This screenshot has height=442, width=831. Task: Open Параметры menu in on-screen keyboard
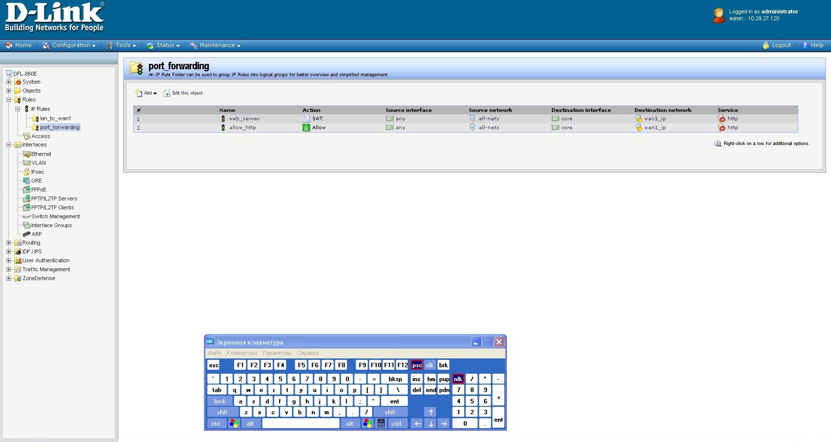277,353
